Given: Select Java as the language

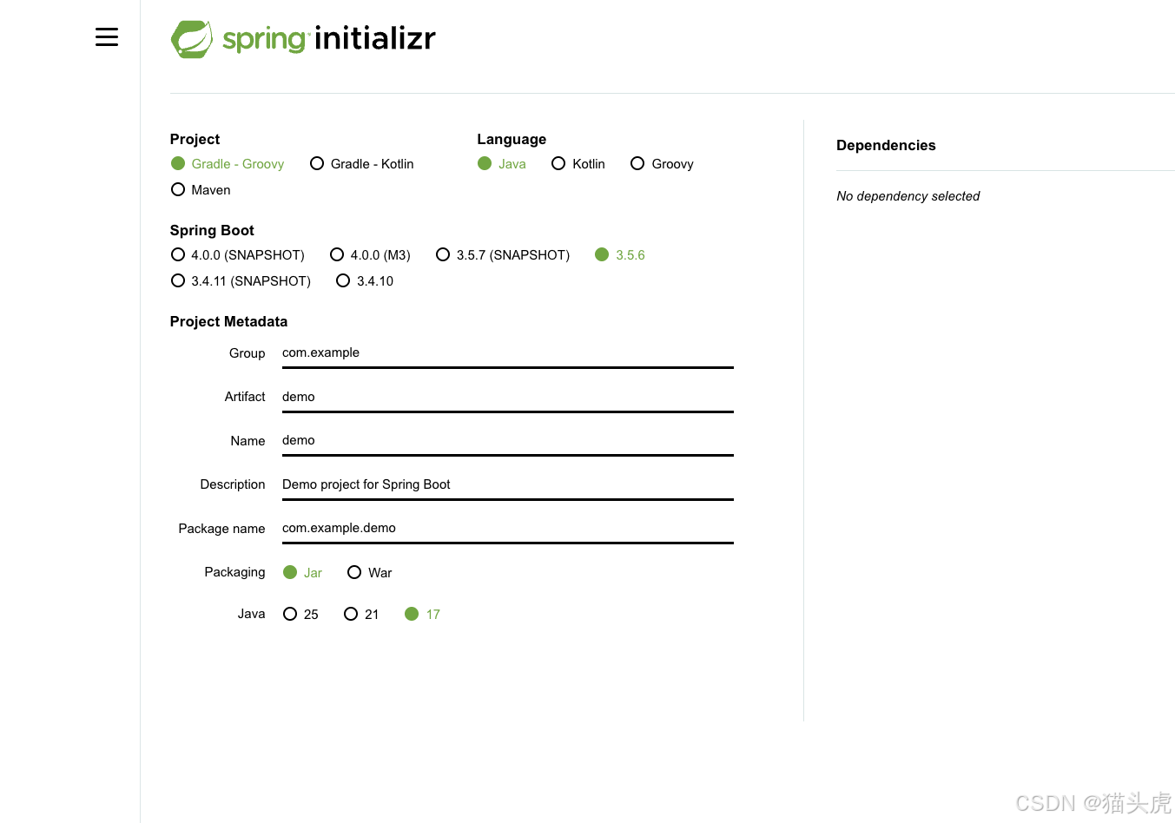Looking at the screenshot, I should [x=502, y=164].
